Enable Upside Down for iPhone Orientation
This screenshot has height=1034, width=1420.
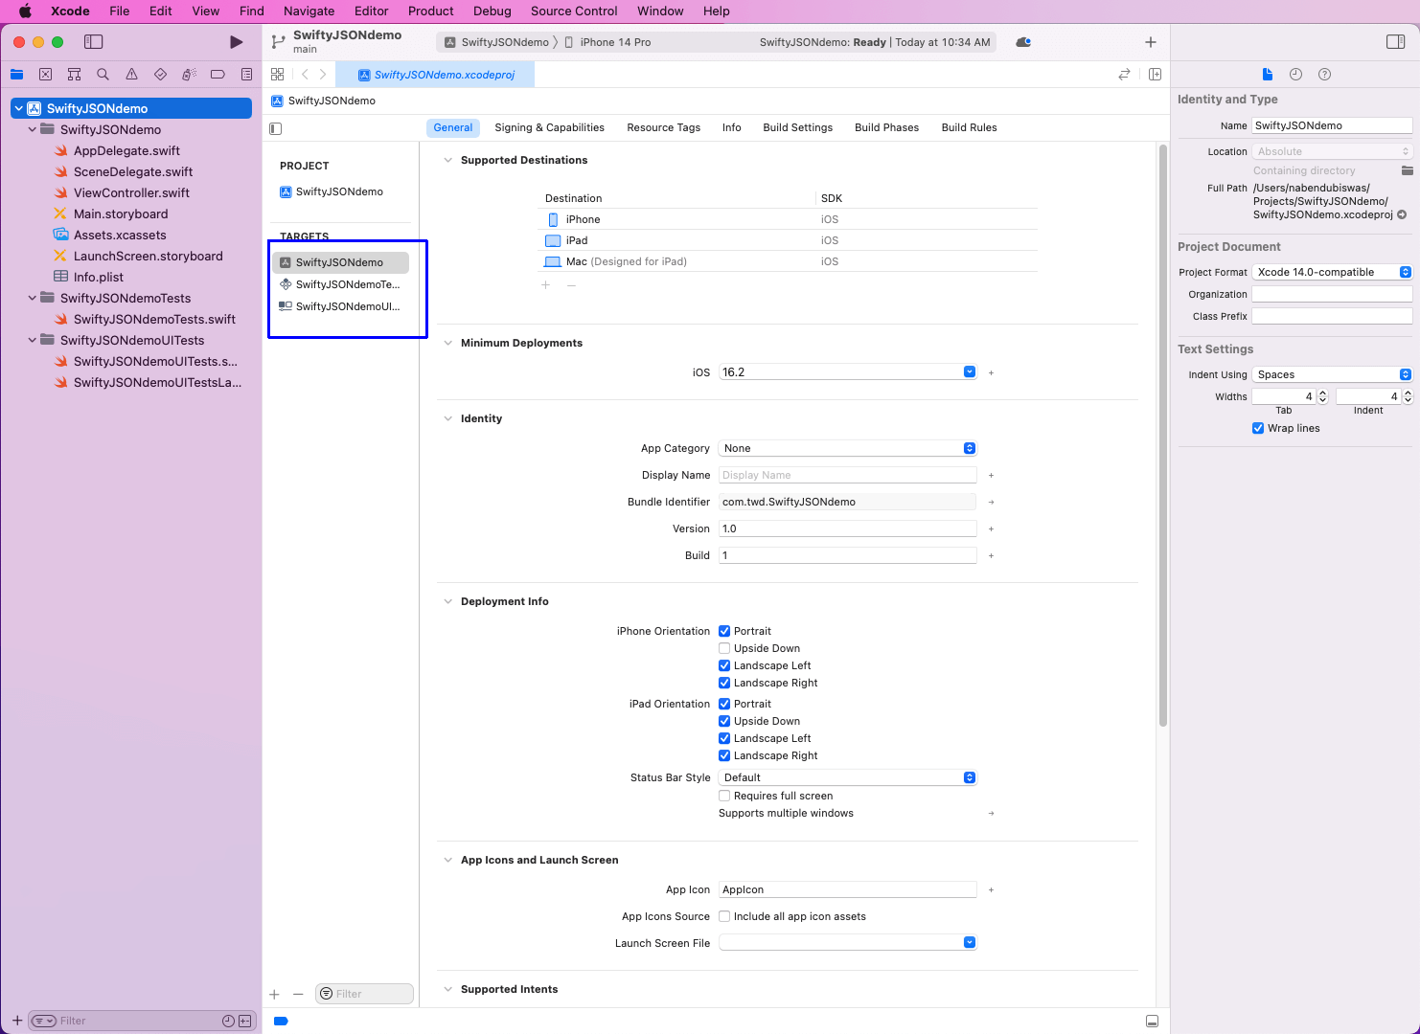click(x=724, y=648)
